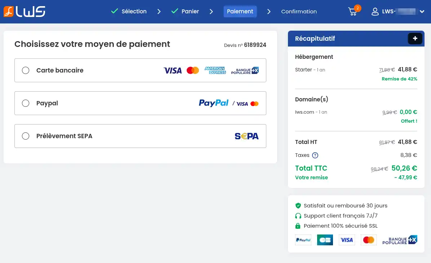Expand the Récapitulatif panel with plus button
This screenshot has height=263, width=431.
415,39
